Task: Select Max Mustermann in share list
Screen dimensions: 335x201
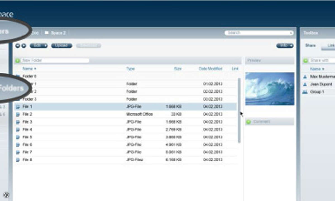Action: pos(322,76)
